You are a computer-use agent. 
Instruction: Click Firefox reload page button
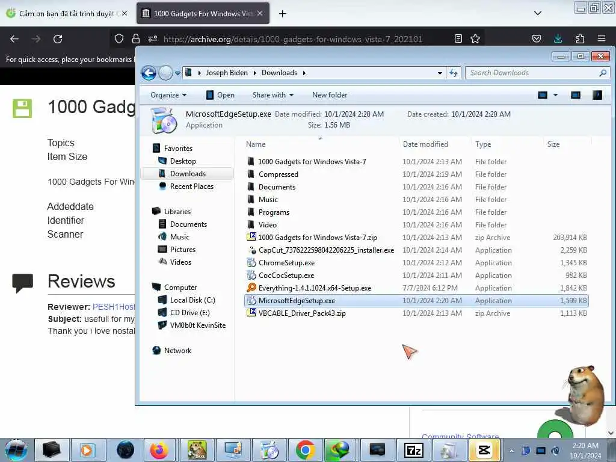click(x=58, y=39)
